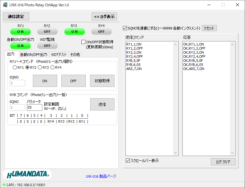Click the green LAN connection status icon
Viewport: 245px width, 188px height.
4,185
